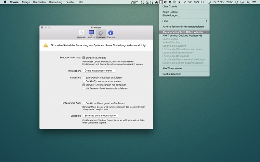Viewport: 260px width, 162px height.
Task: Click the AirPlay display icon
Action: (x=242, y=2)
